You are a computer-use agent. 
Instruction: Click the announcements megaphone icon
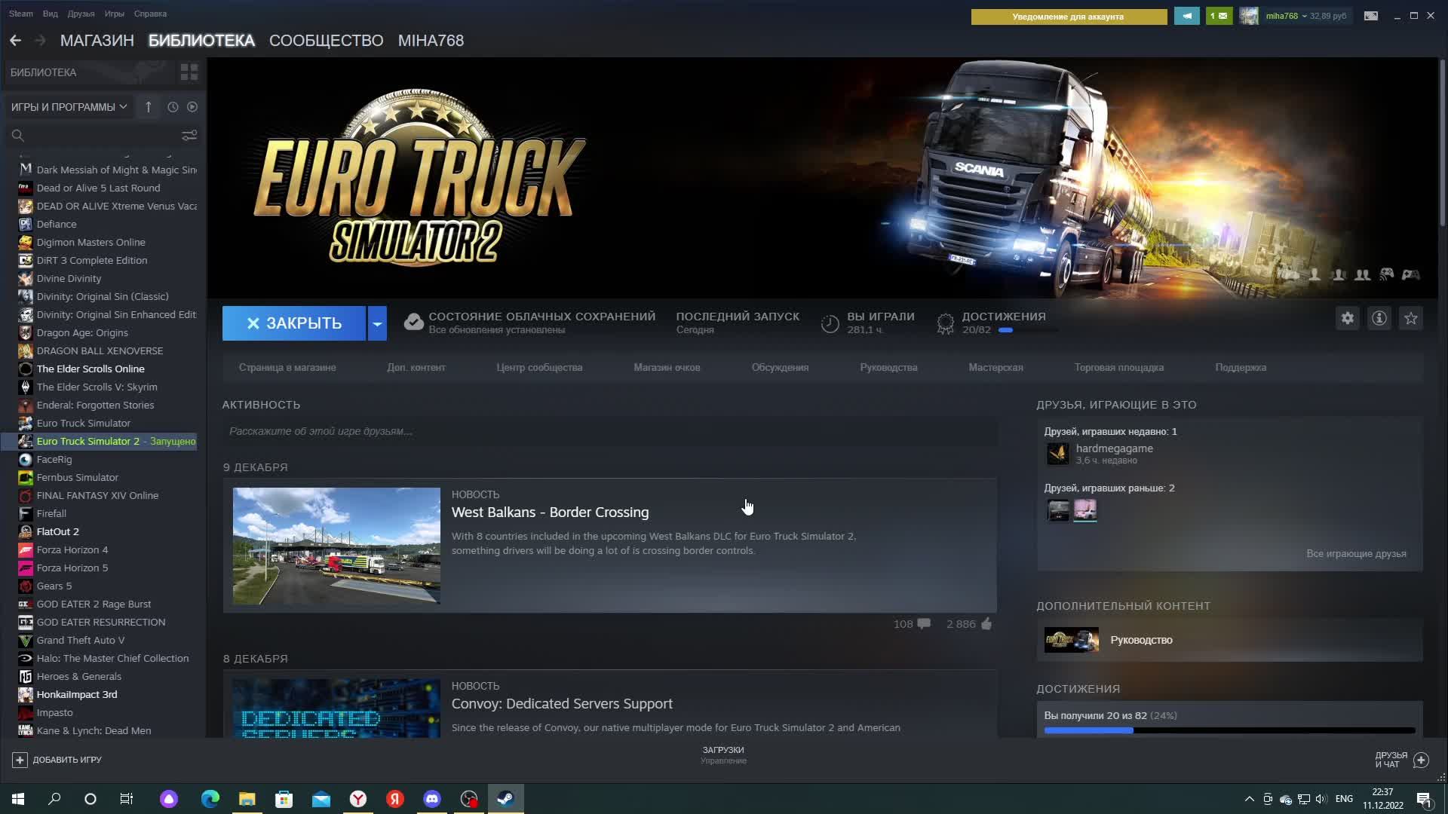1186,16
